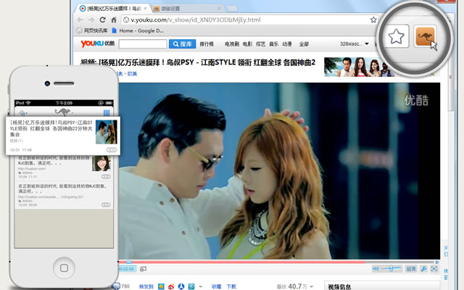464x290 pixels.
Task: Share to Qzone star icon
Action: pos(161,286)
